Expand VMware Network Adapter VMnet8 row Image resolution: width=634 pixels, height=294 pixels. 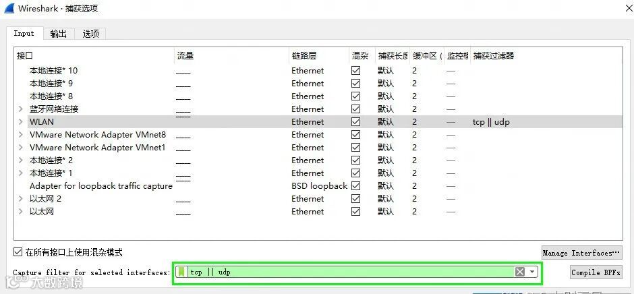[21, 135]
